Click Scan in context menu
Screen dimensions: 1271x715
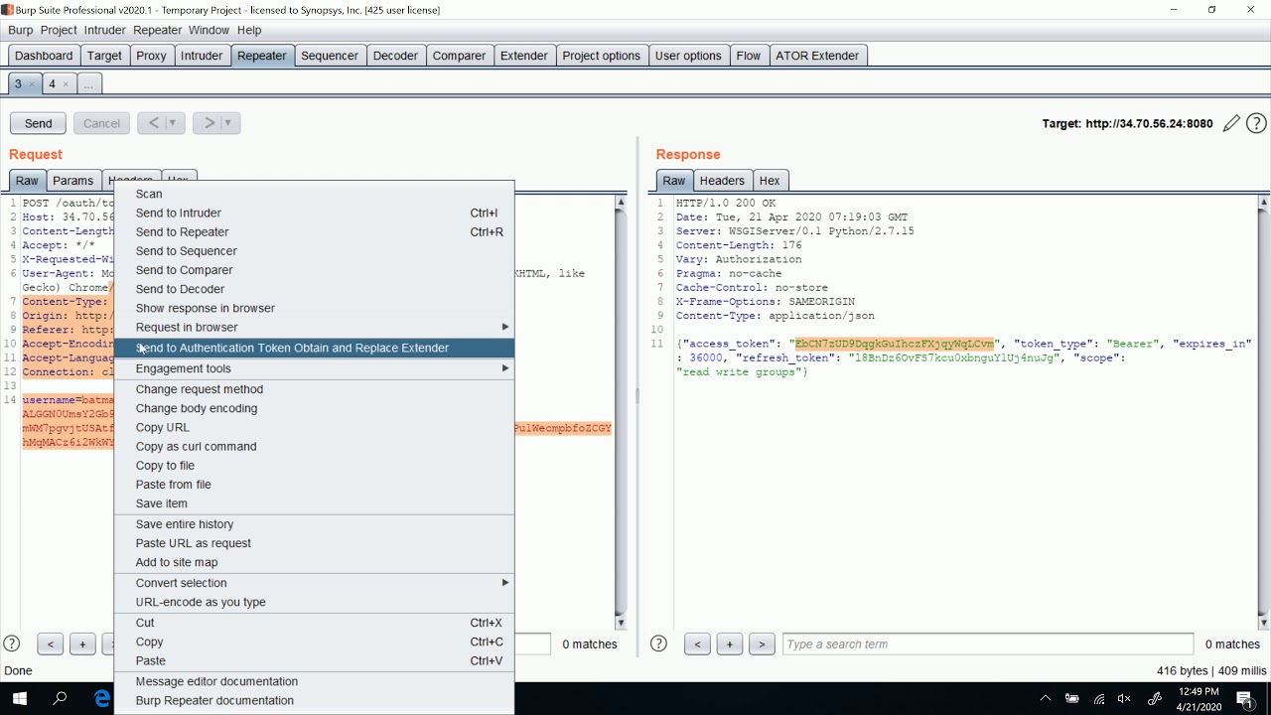pyautogui.click(x=315, y=194)
